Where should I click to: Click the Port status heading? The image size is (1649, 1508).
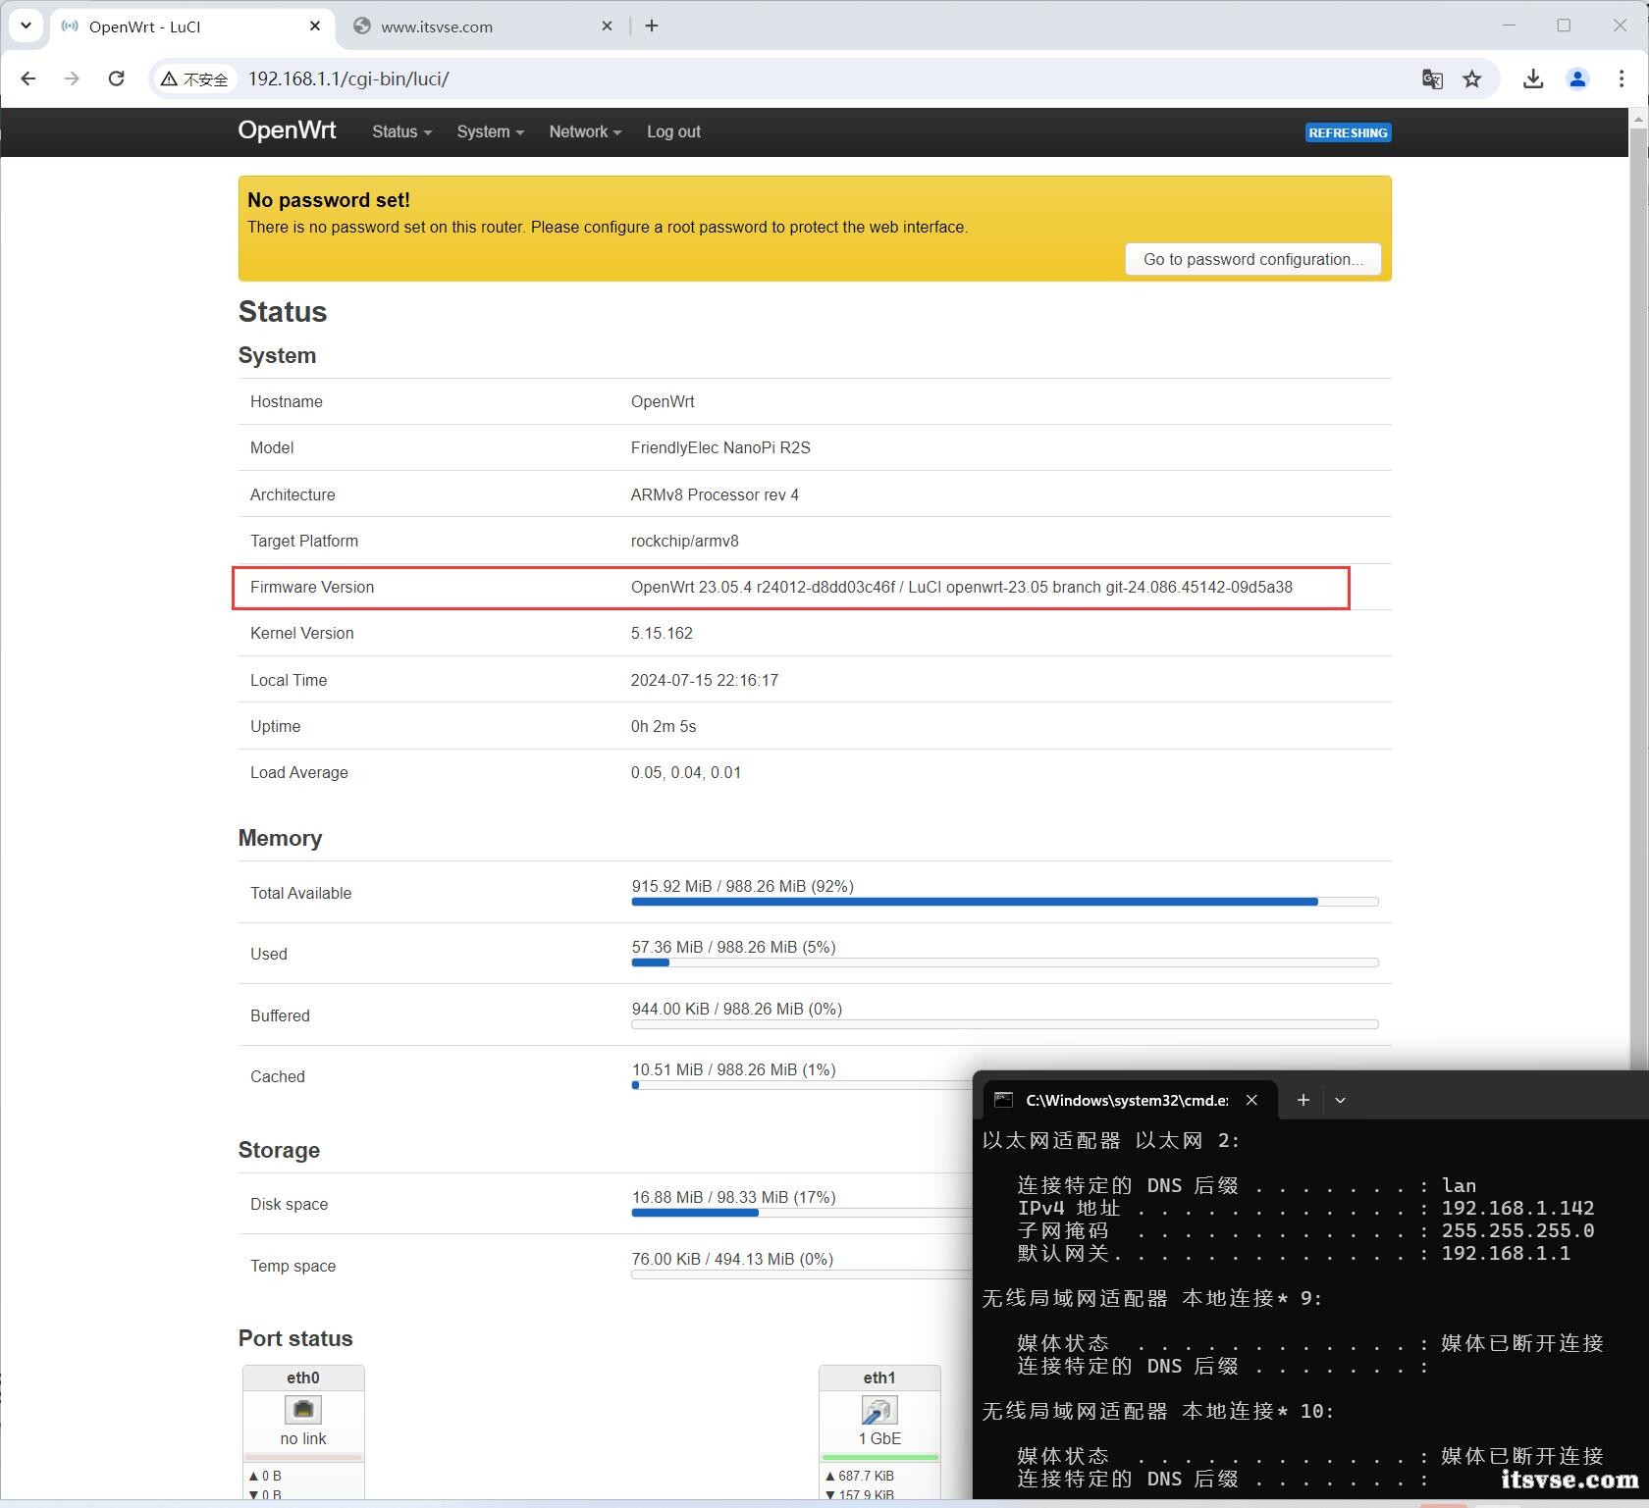click(x=295, y=1338)
